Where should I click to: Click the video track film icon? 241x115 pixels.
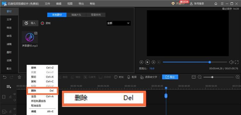(4, 97)
